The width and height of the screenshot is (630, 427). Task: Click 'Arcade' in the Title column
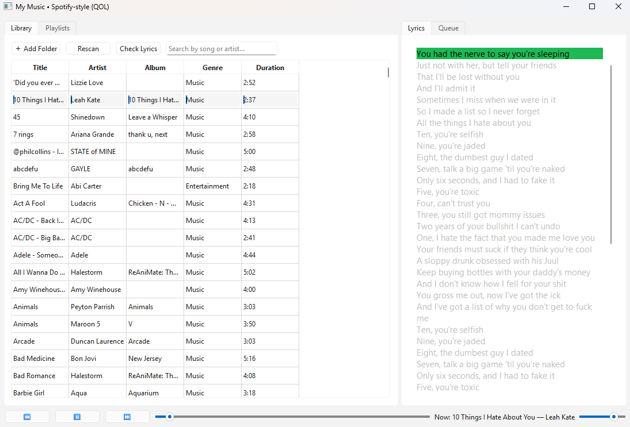pos(40,341)
